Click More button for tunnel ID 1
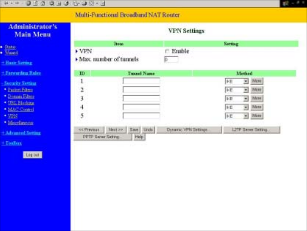This screenshot has height=231, width=307. tap(257, 81)
